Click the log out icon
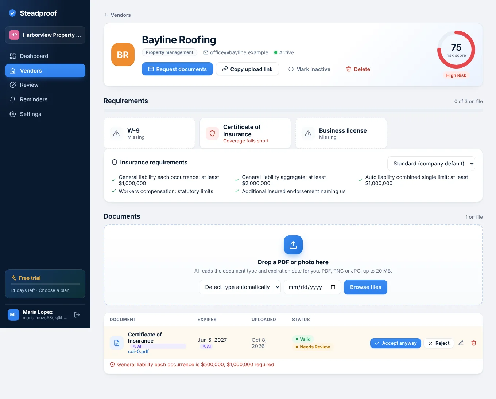Screen dimensions: 496x399 pos(77,315)
